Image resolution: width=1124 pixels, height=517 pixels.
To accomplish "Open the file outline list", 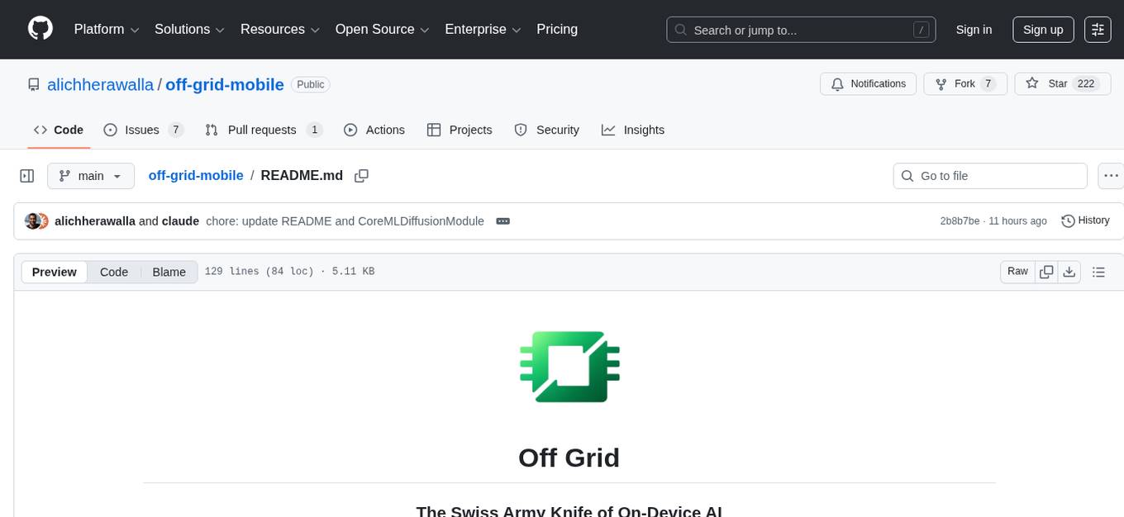I will (x=1099, y=271).
